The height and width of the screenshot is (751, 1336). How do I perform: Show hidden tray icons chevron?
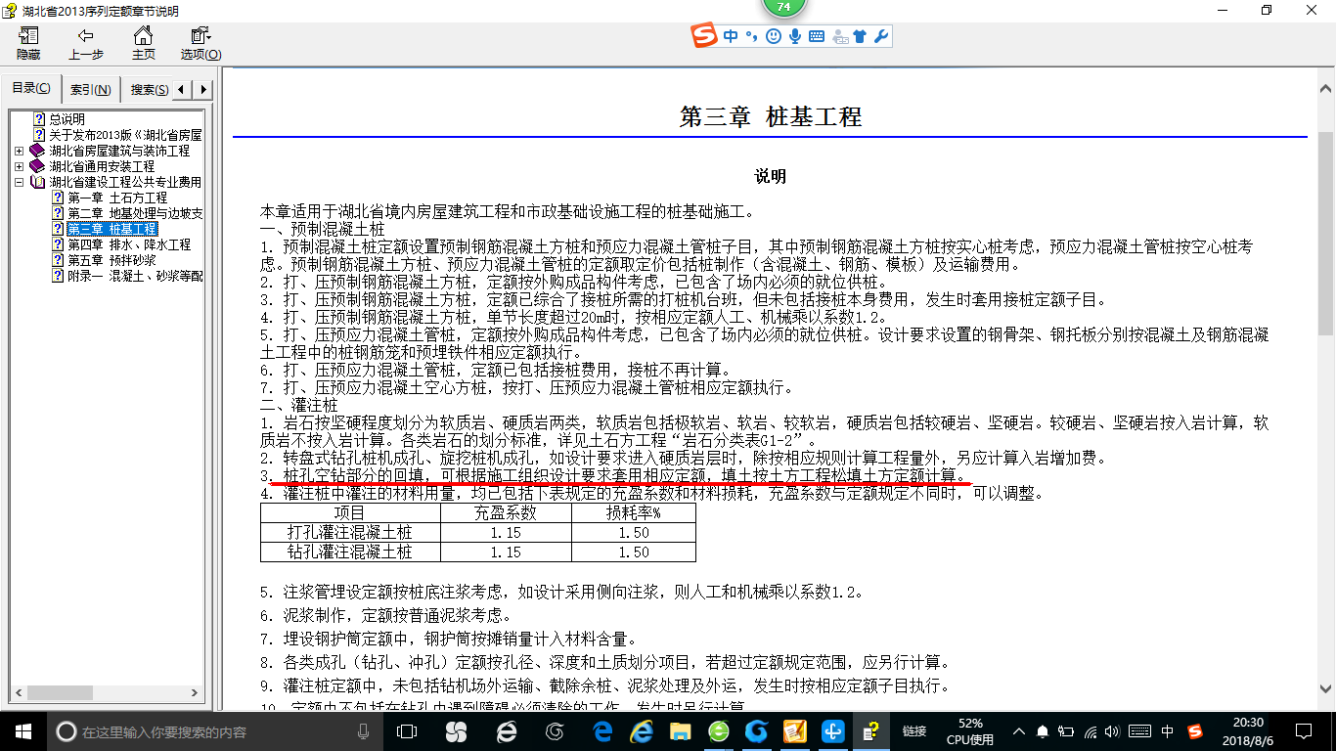click(x=1020, y=731)
